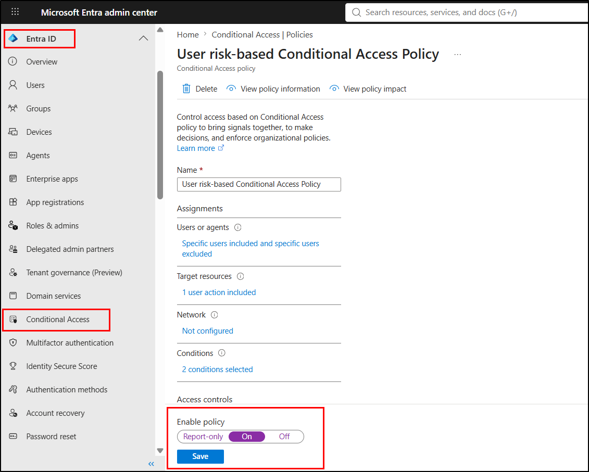Click info icon next to Target resources
The image size is (589, 472).
pyautogui.click(x=241, y=276)
